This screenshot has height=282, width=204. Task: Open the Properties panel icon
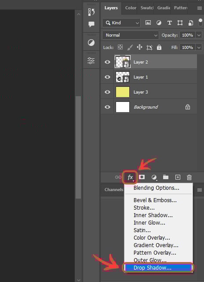(x=91, y=60)
